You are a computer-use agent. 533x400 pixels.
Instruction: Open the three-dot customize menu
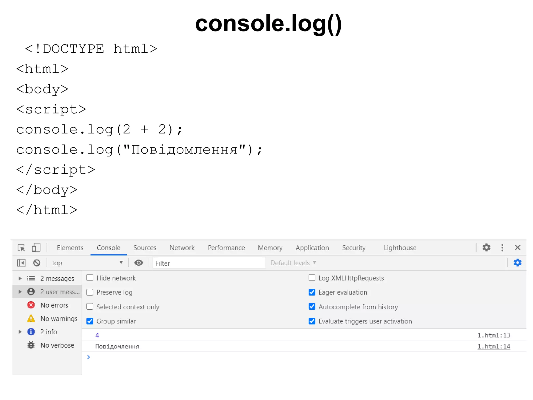(502, 247)
